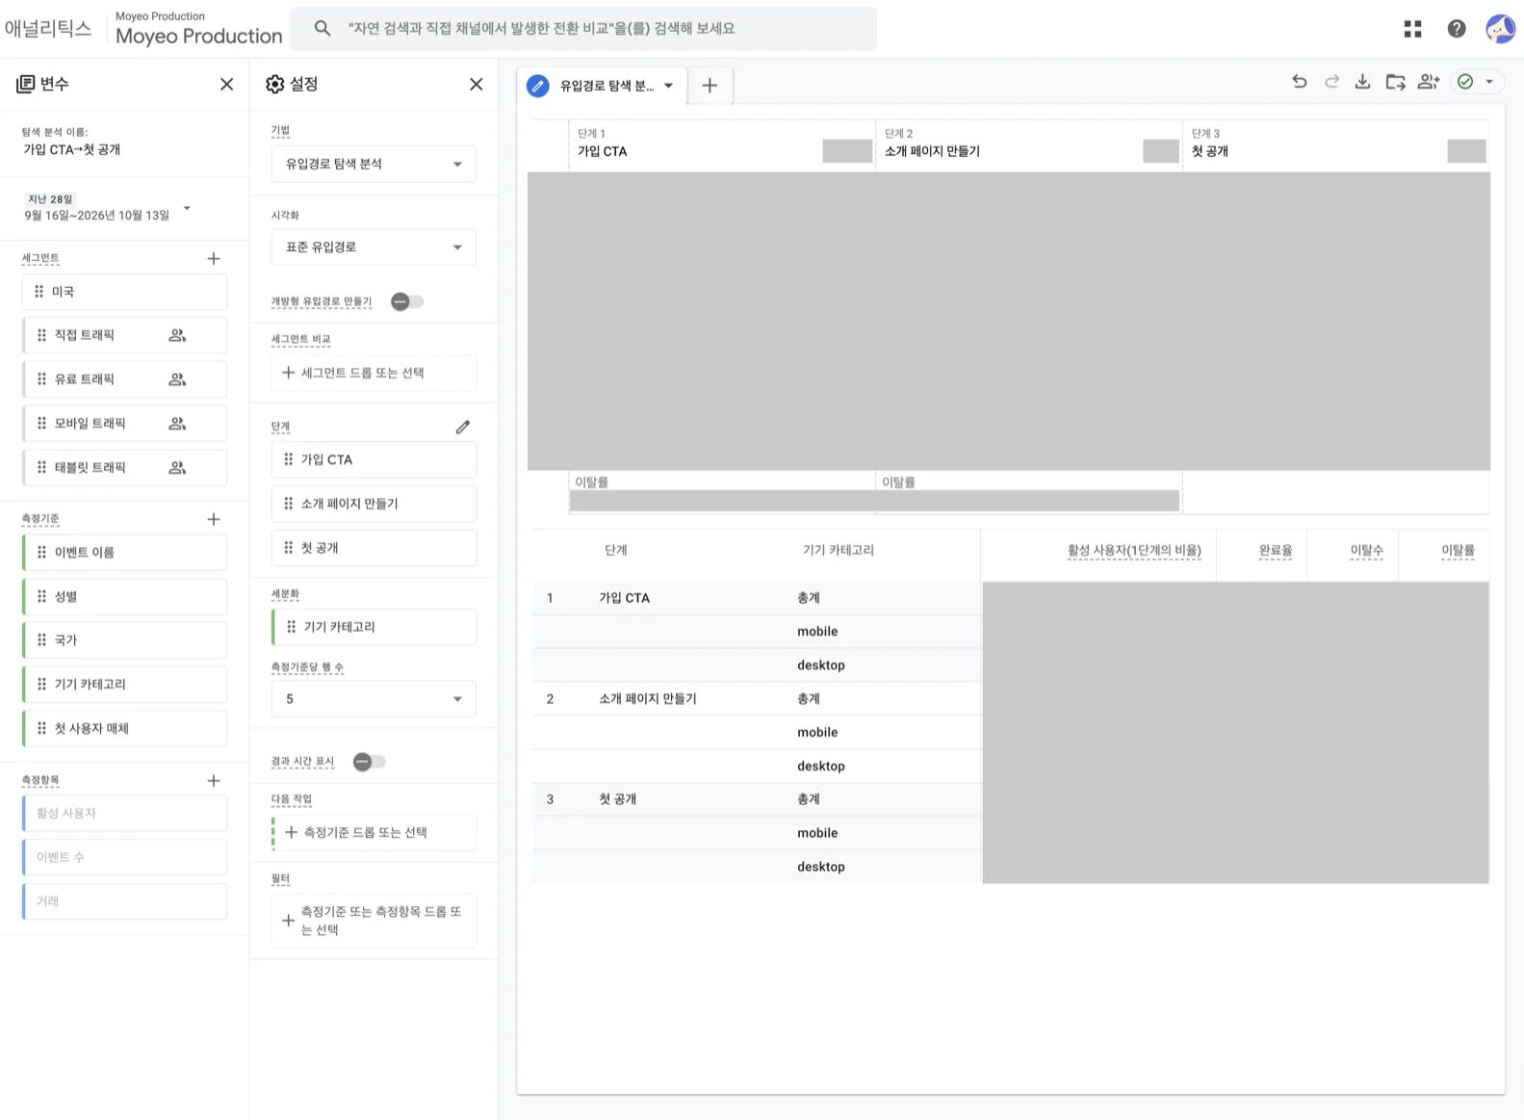Image resolution: width=1524 pixels, height=1120 pixels.
Task: Click the green check status icon
Action: (1465, 82)
